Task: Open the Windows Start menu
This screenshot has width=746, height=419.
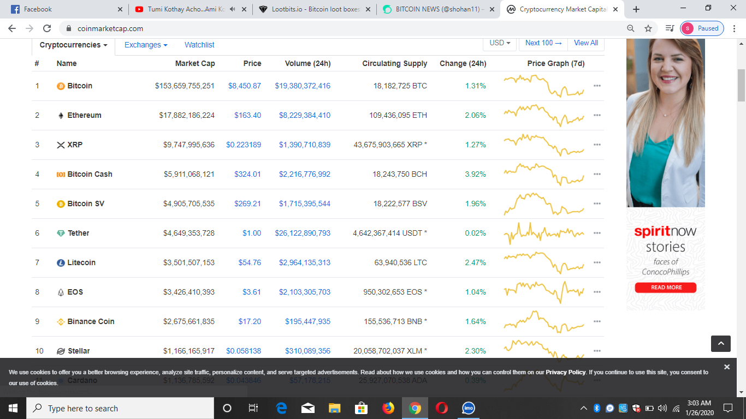Action: click(13, 408)
